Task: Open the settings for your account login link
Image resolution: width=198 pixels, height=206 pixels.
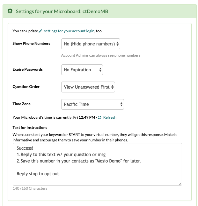Action: (69, 31)
